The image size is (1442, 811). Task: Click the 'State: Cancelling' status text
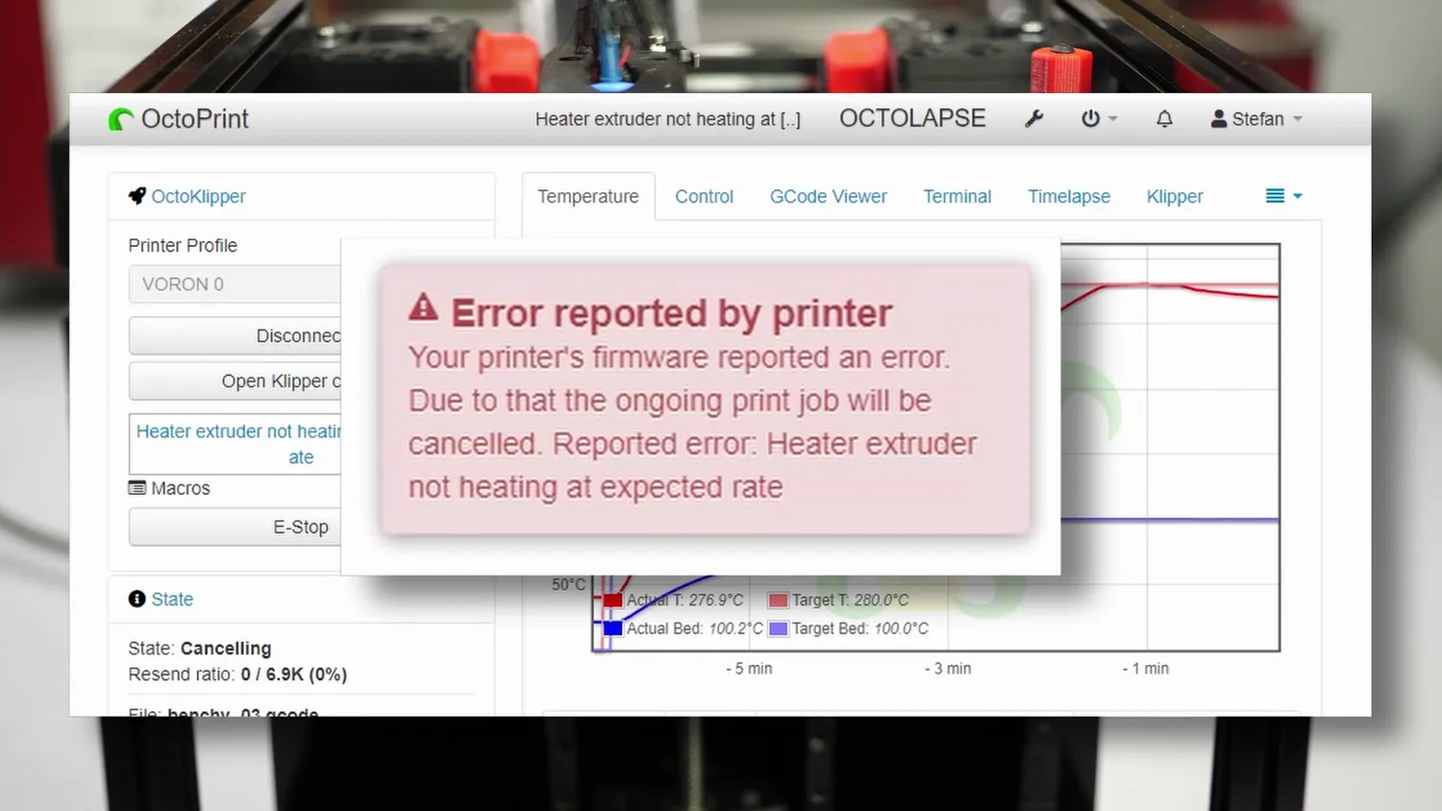(x=200, y=649)
